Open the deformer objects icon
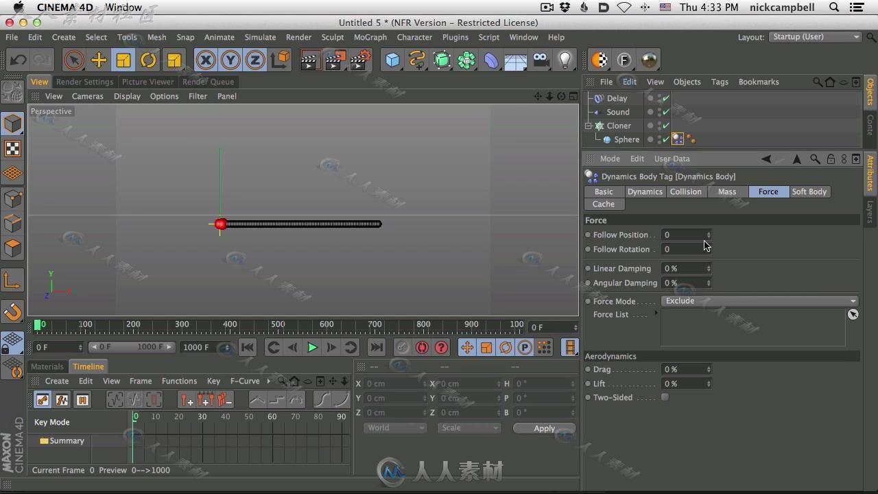Screen dimensions: 878x494 coord(492,60)
